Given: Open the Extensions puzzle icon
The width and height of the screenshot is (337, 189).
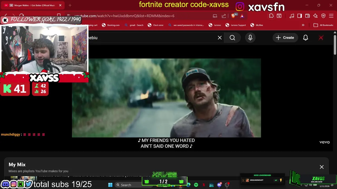Looking at the screenshot, I should tap(271, 16).
